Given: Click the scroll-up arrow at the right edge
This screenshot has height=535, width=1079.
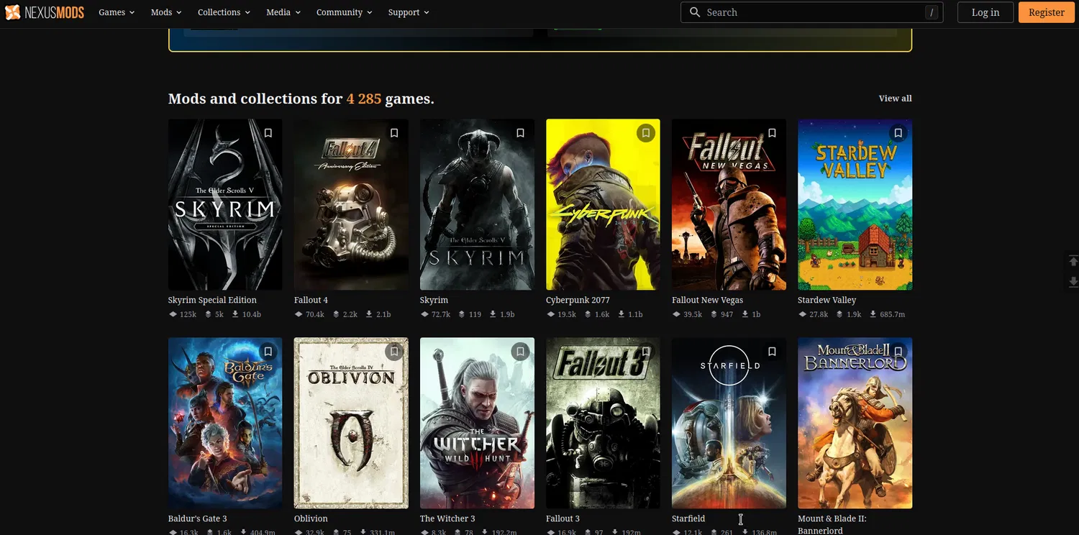Looking at the screenshot, I should point(1073,261).
